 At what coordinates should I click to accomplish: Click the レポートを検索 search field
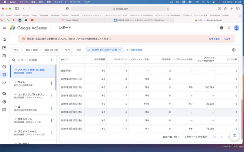pos(27,60)
